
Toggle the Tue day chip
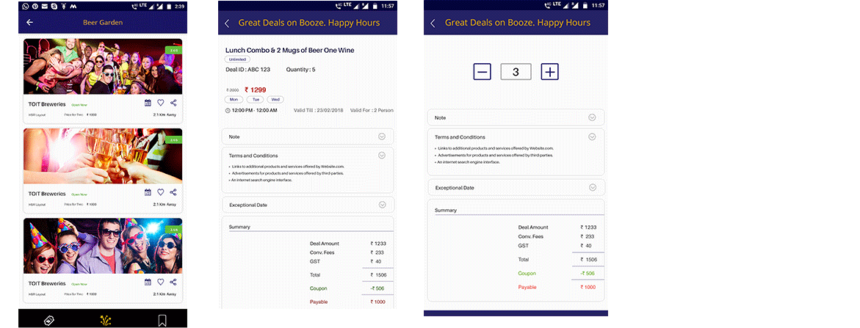click(x=256, y=99)
